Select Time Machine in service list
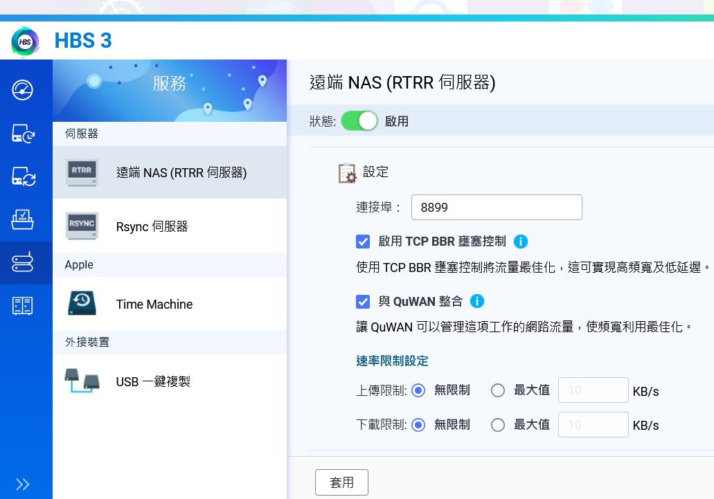Viewport: 714px width, 499px height. pyautogui.click(x=154, y=304)
